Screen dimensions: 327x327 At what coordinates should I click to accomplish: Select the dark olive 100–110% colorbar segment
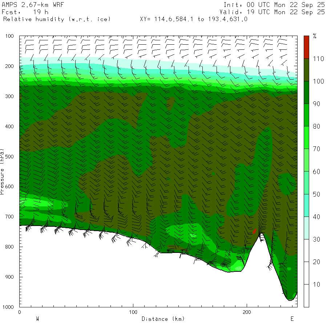[306, 69]
